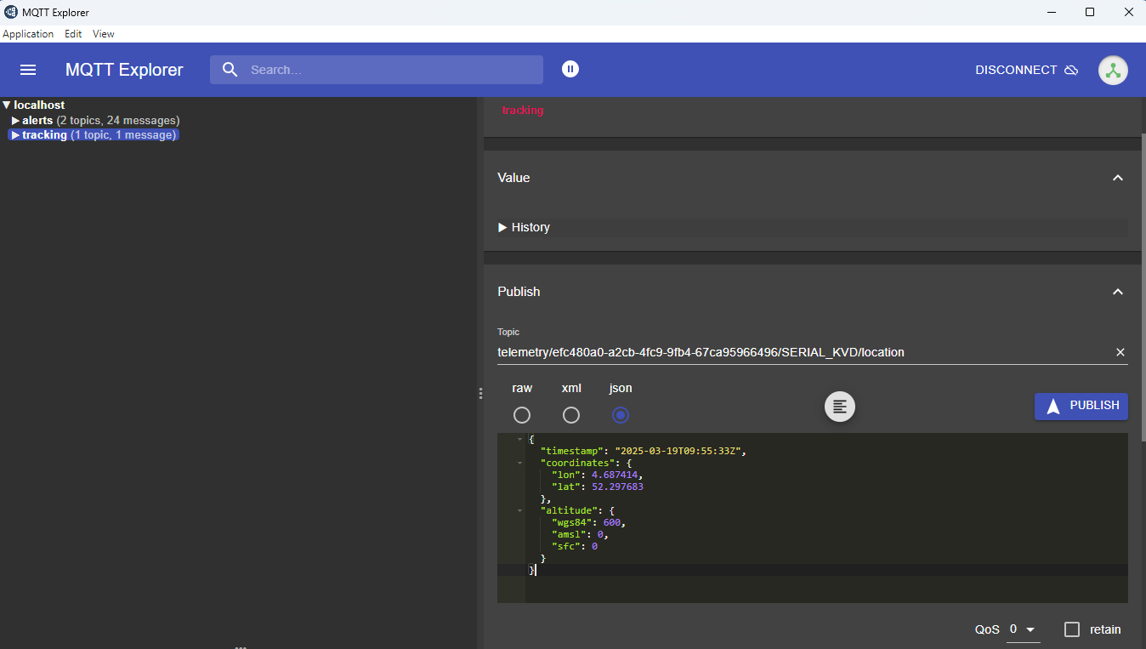The width and height of the screenshot is (1146, 649).
Task: Expand the tracking topic arrow
Action: click(x=15, y=135)
